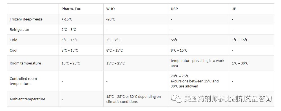Click the <8°C USP cold cell
Image resolution: width=281 pixels, height=111 pixels.
coord(174,40)
